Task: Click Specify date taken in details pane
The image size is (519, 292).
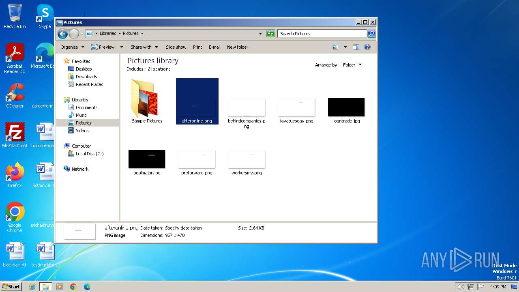Action: (x=183, y=228)
